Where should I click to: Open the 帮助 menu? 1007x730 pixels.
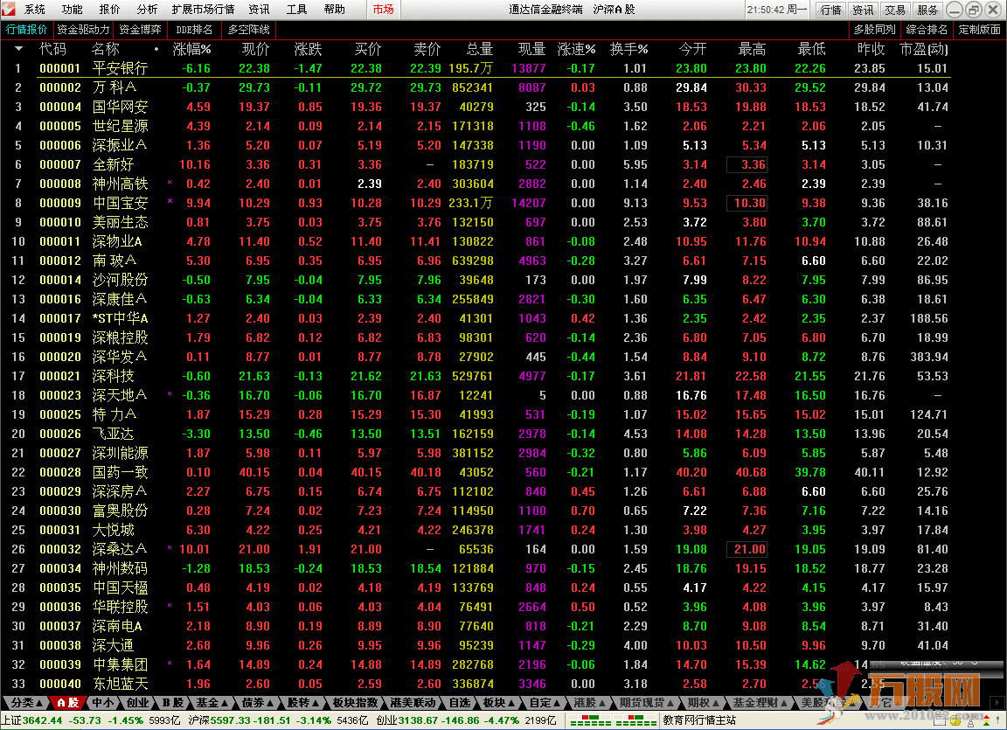click(334, 9)
